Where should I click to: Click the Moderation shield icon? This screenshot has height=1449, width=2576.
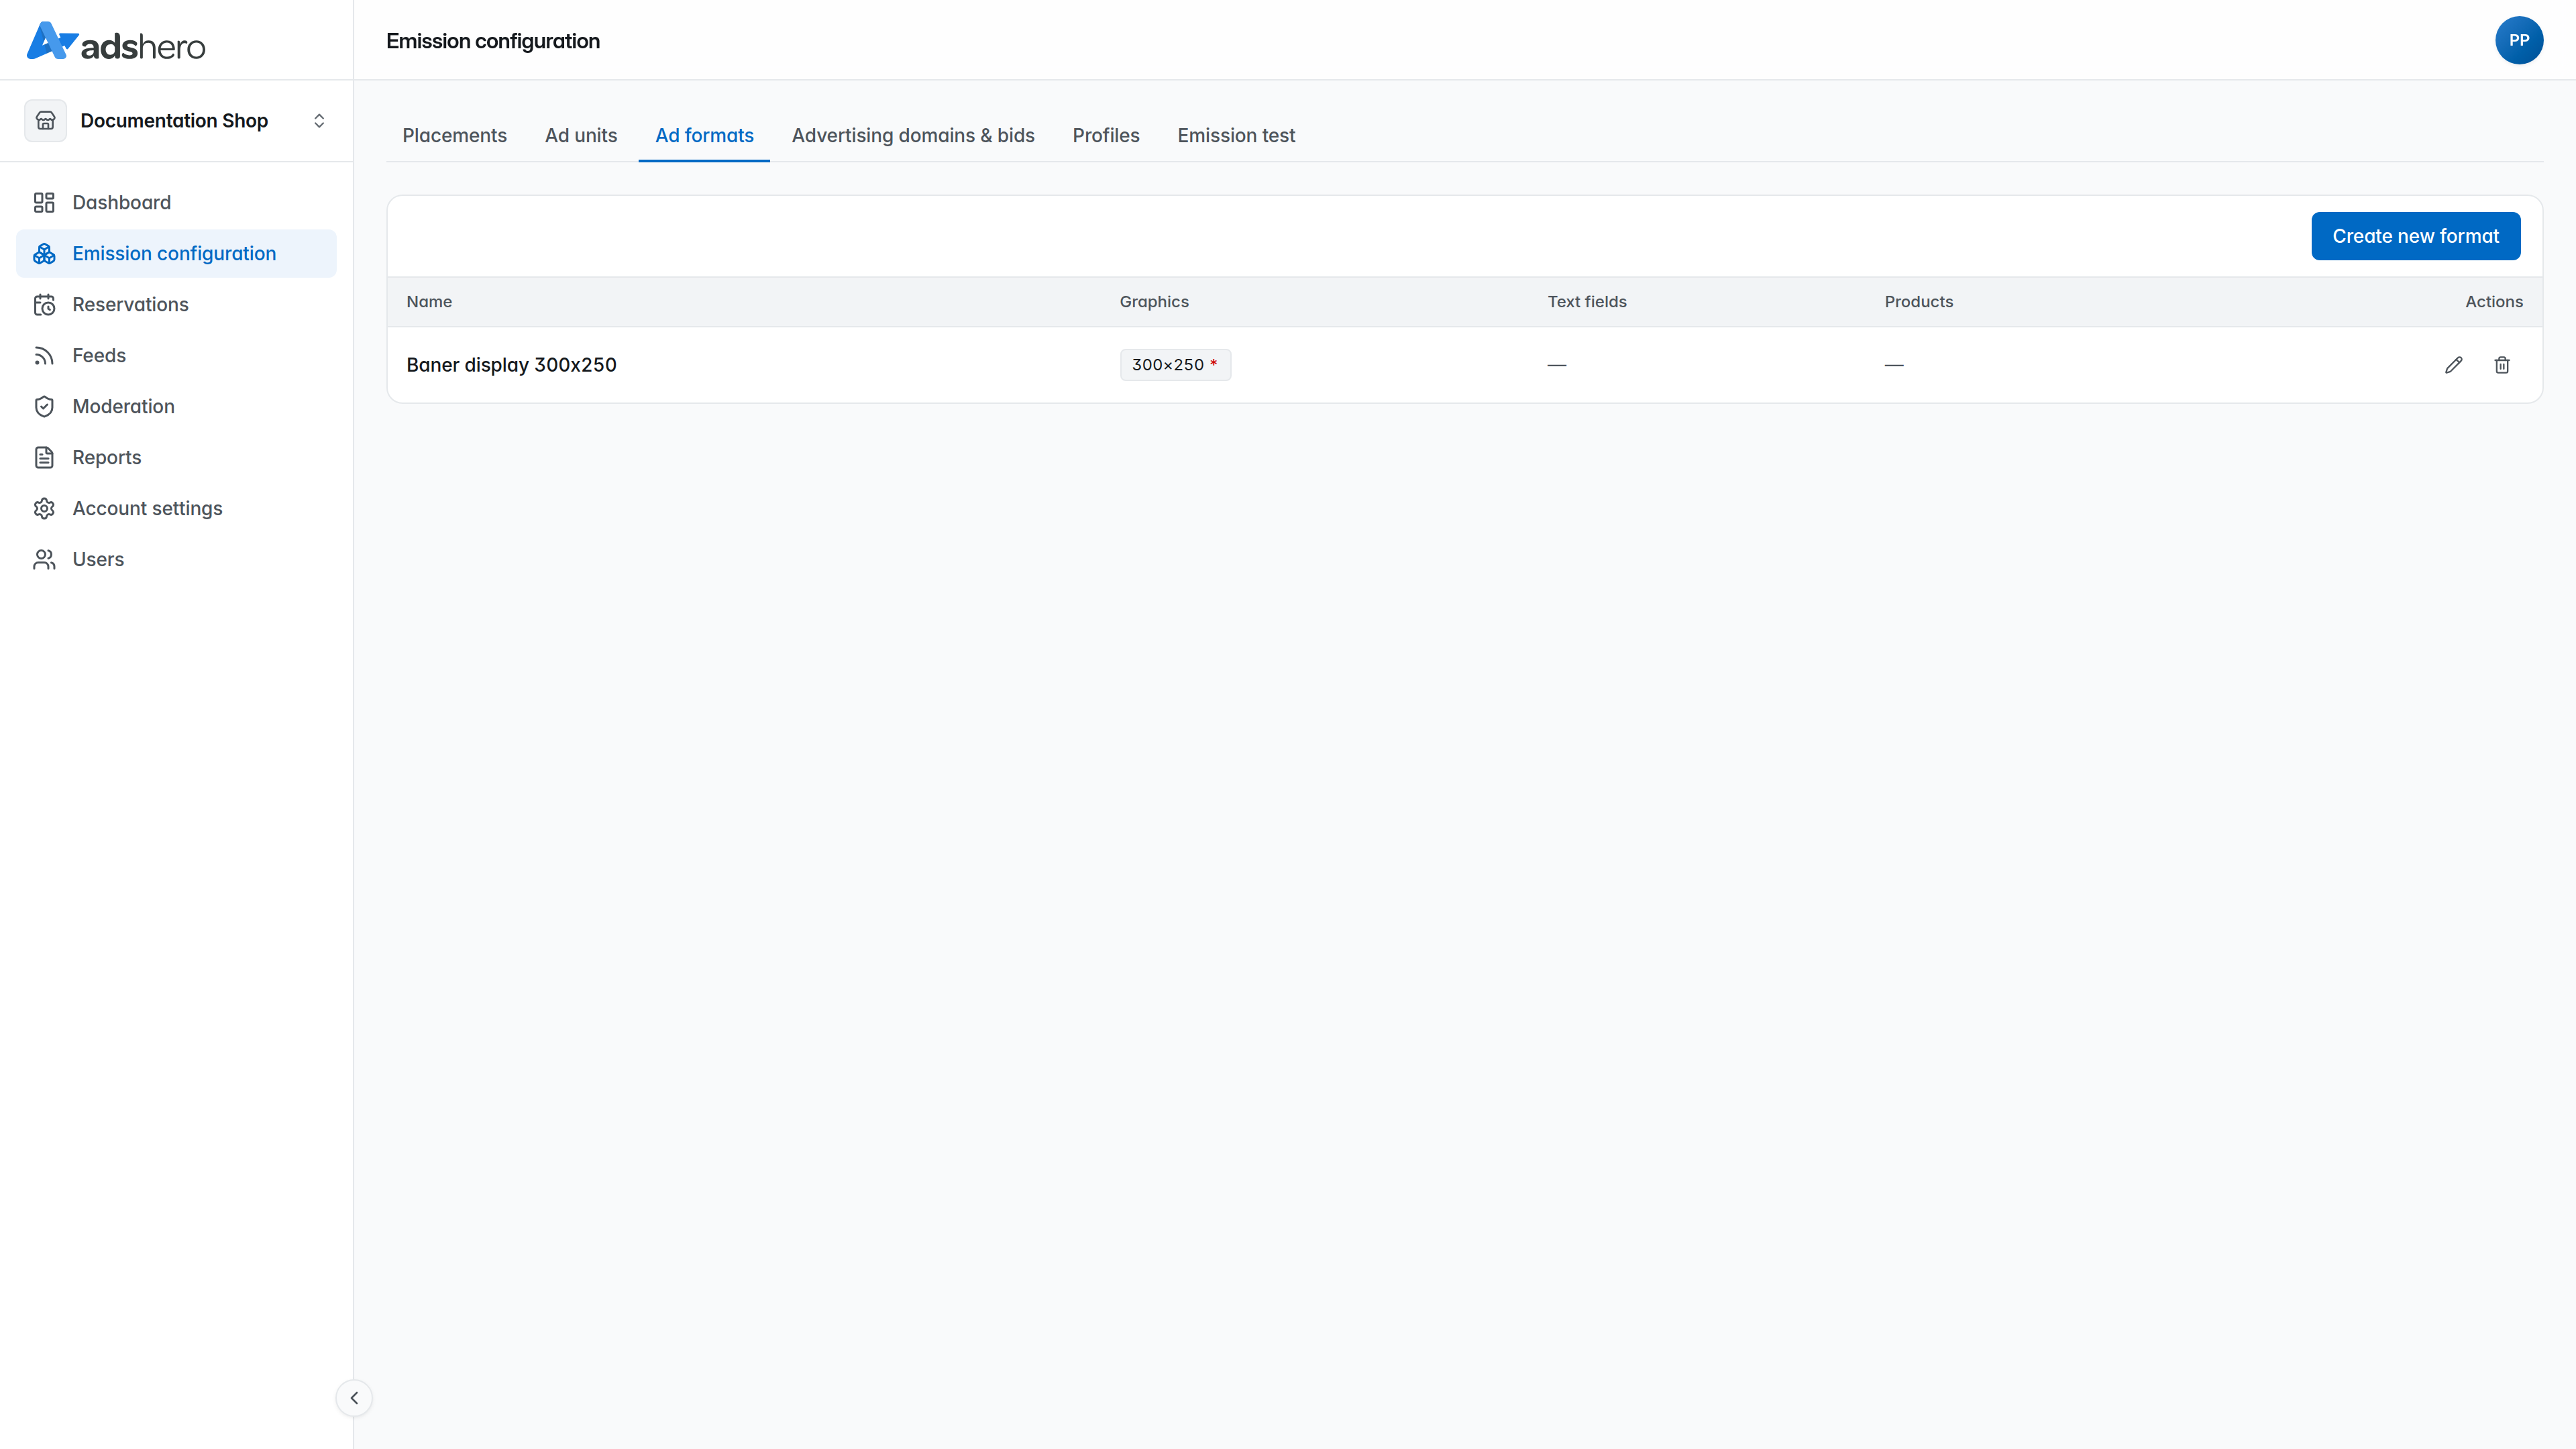44,407
